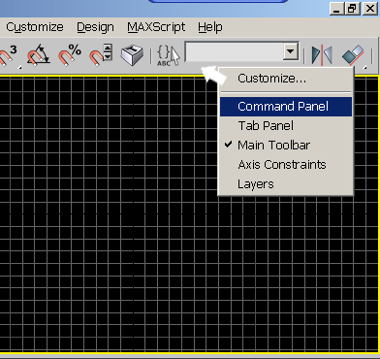The image size is (380, 359).
Task: Toggle the 3D Snaps magnet tool
Action: (9, 55)
